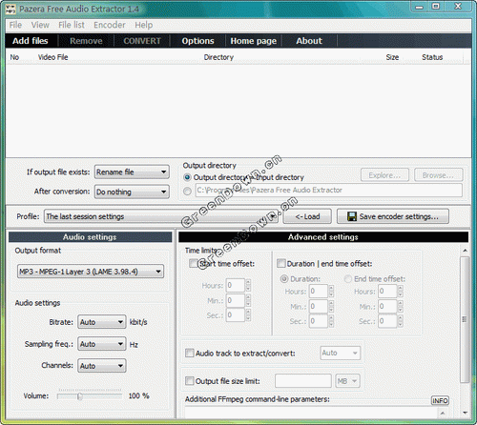
Task: Open the Channels dropdown
Action: point(102,366)
